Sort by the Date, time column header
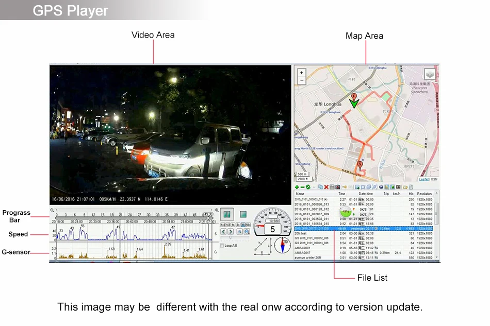Screen dimensions: 490x326 [365, 194]
